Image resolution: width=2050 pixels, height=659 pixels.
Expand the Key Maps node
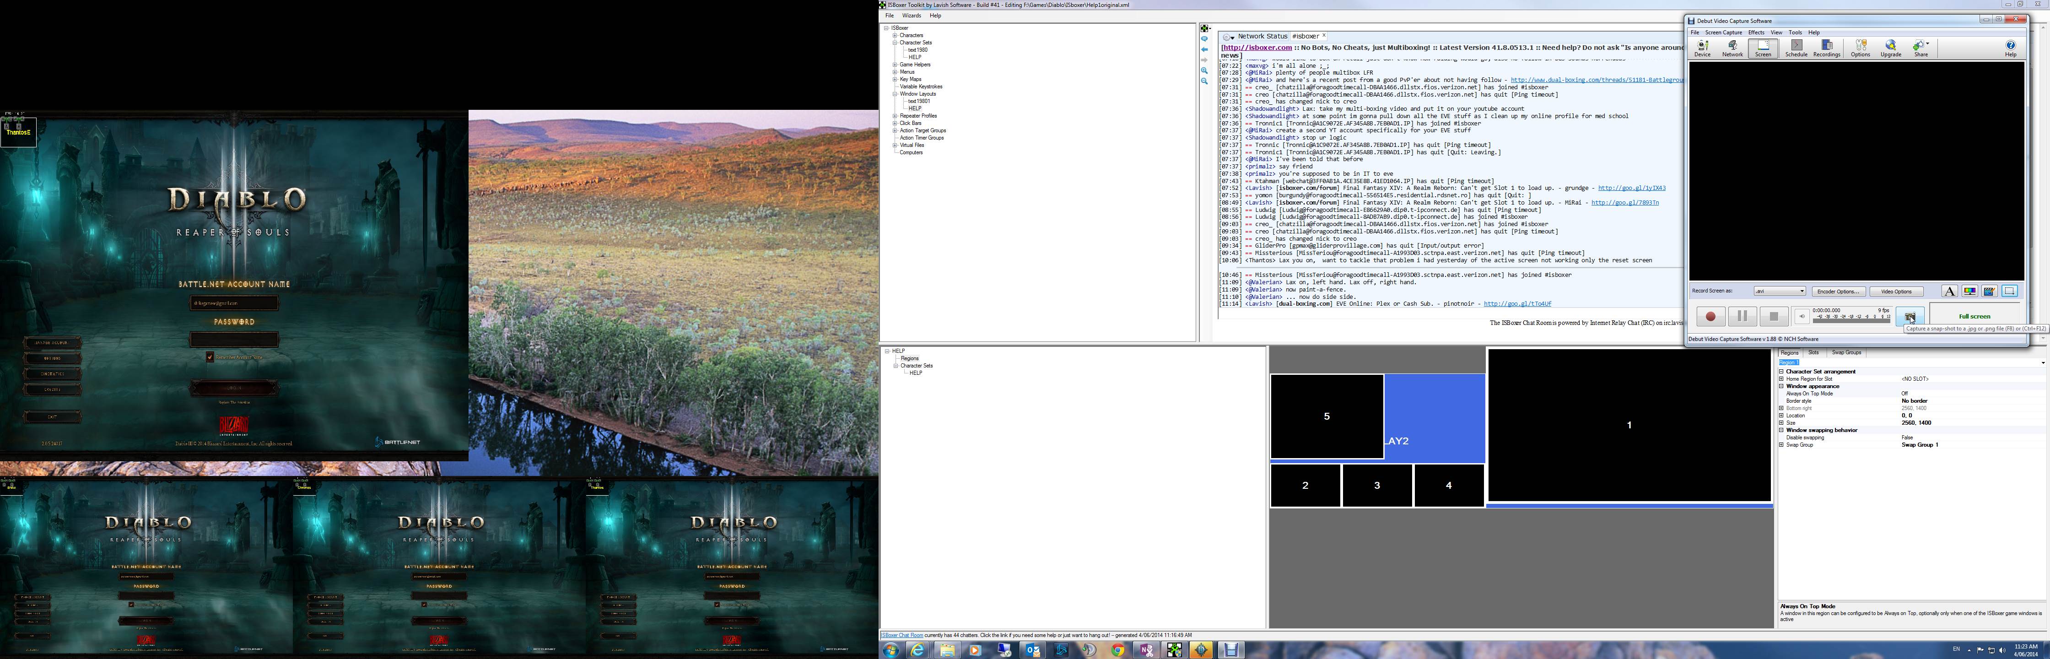[x=895, y=80]
